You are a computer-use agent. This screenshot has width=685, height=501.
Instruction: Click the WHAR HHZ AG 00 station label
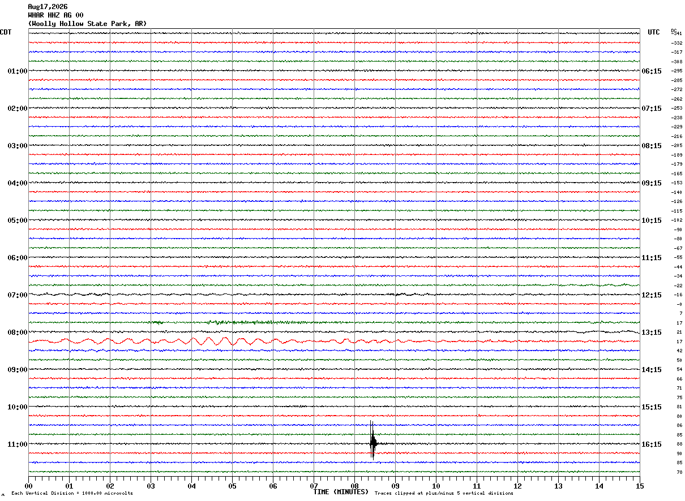tap(55, 15)
